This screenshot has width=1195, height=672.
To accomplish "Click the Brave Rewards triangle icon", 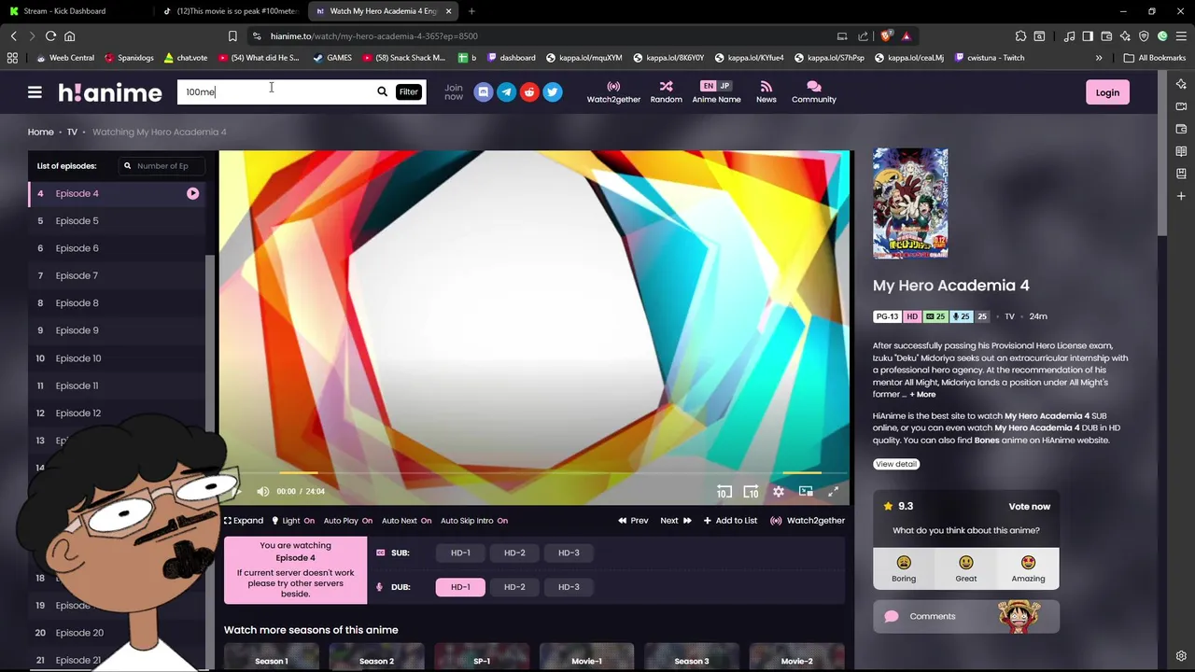I will [x=906, y=36].
